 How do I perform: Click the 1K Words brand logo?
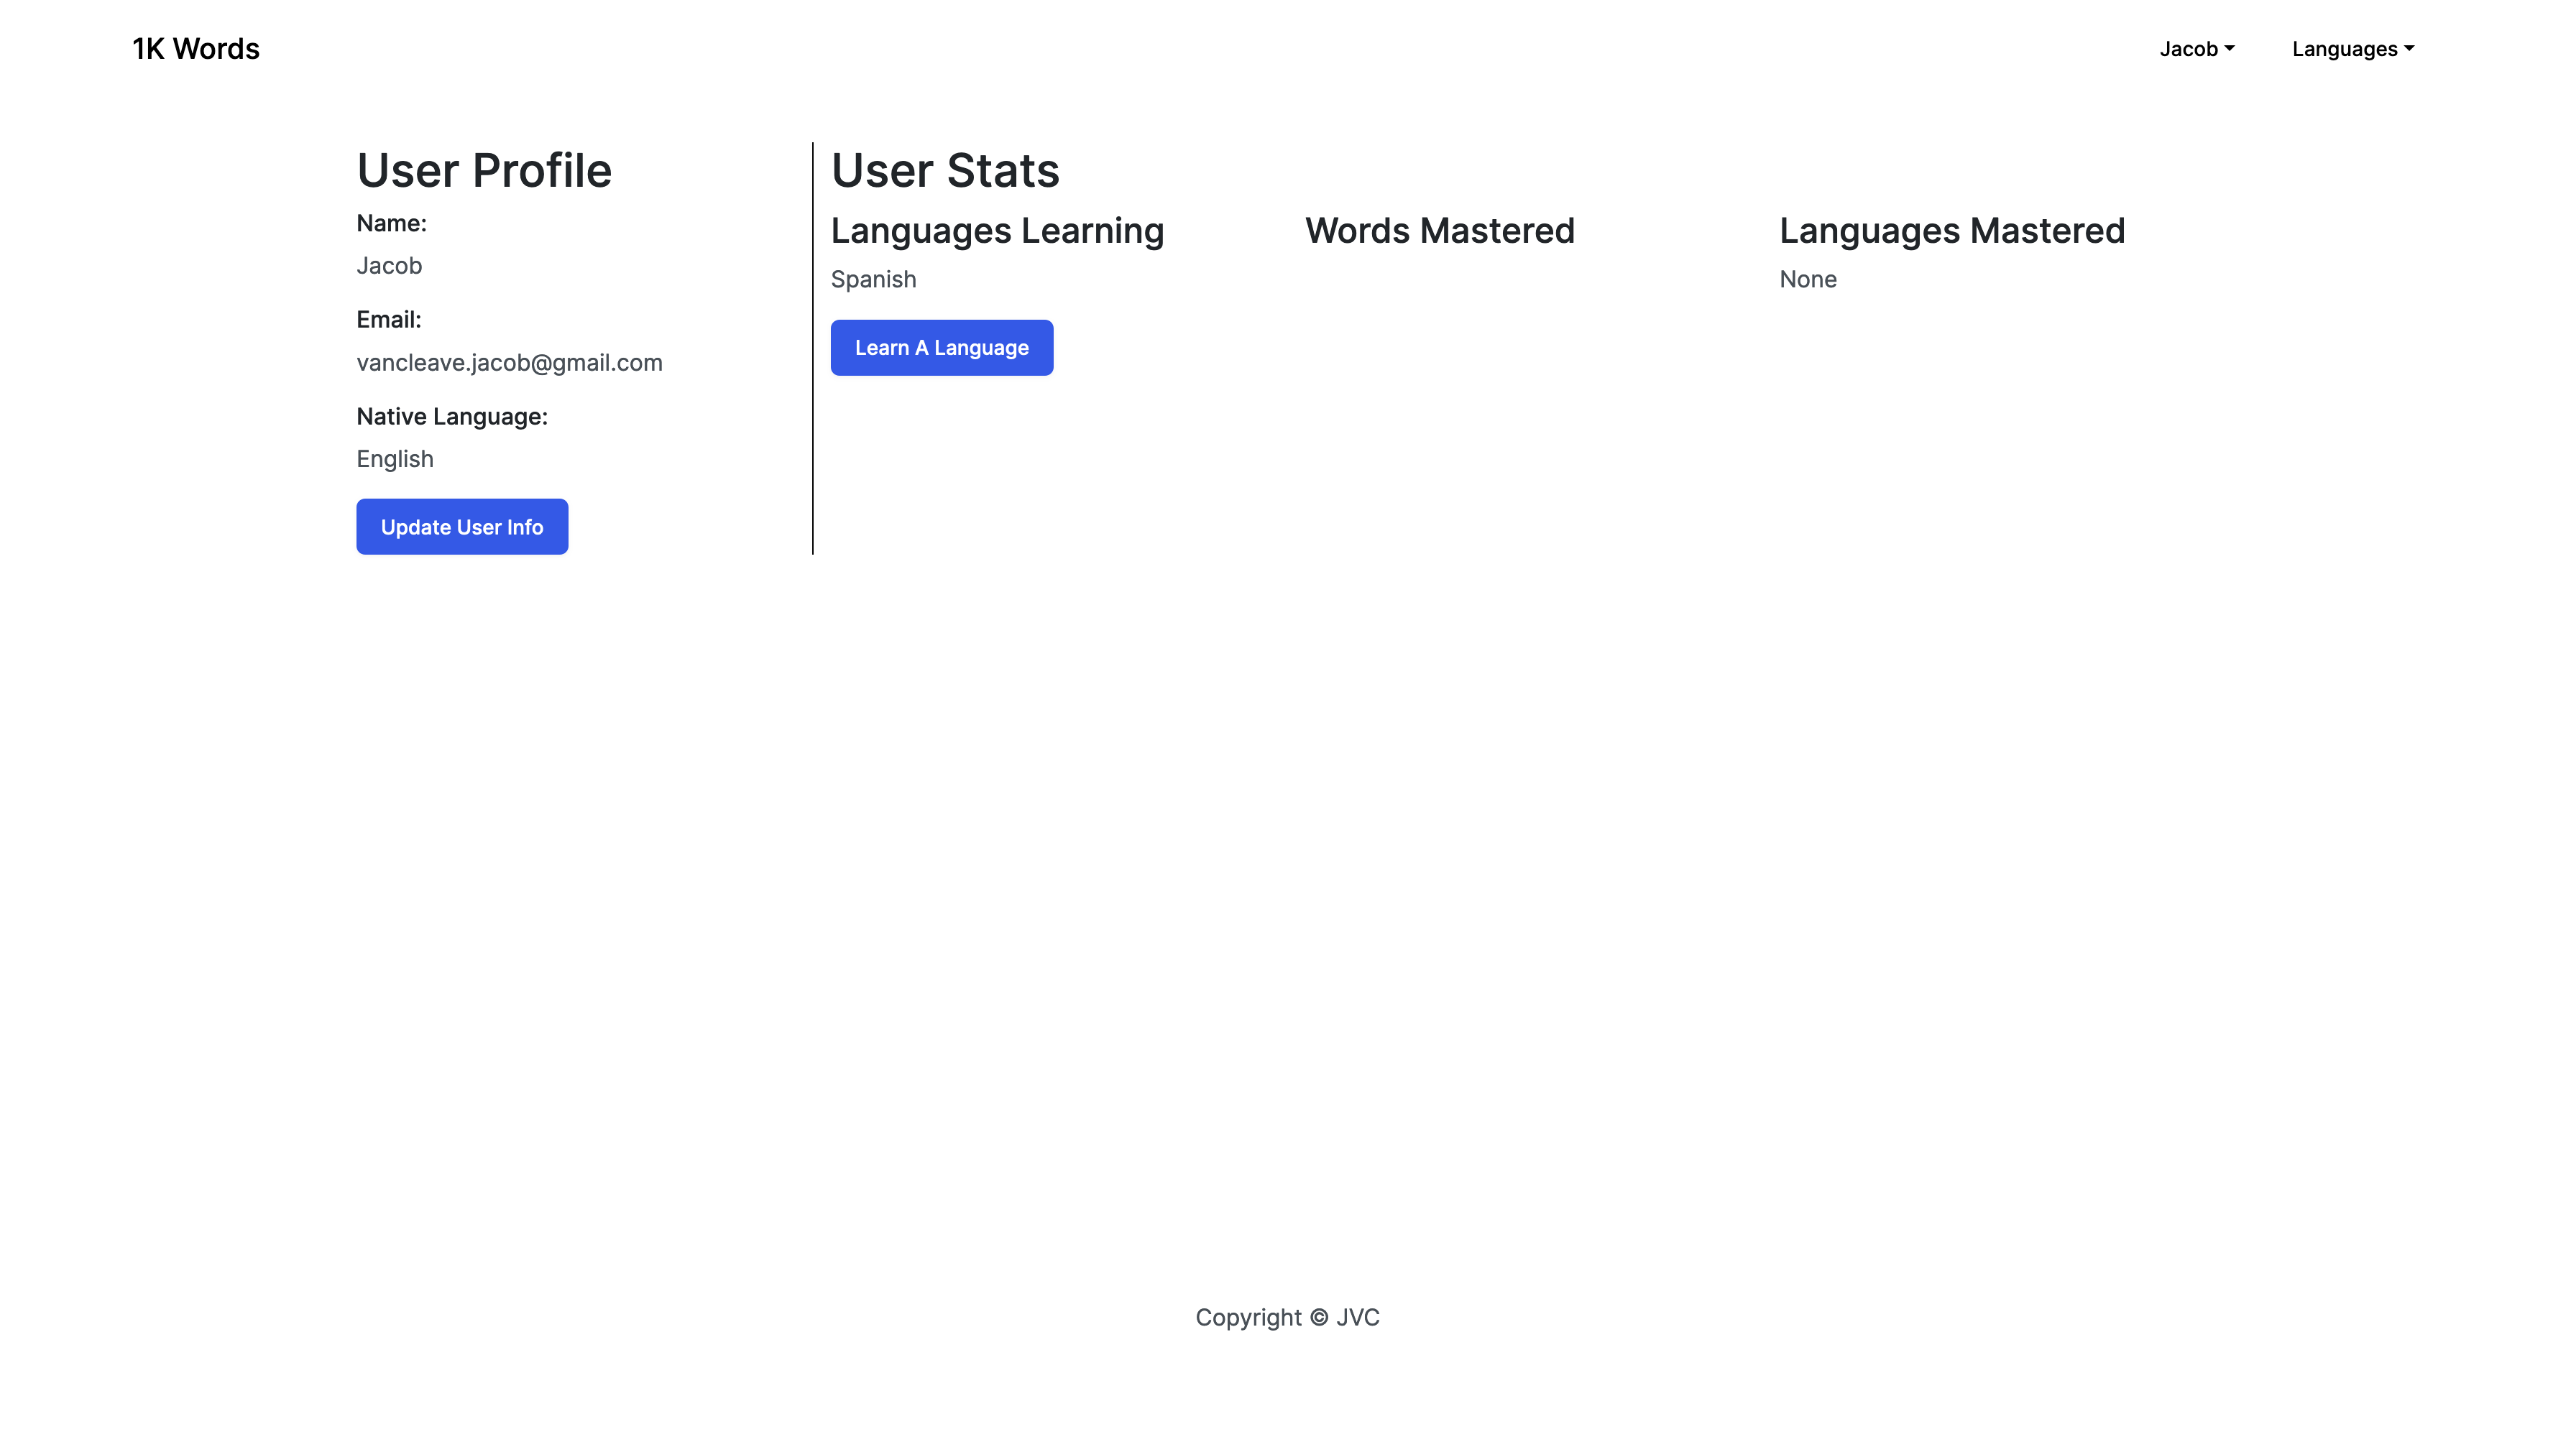pyautogui.click(x=196, y=49)
